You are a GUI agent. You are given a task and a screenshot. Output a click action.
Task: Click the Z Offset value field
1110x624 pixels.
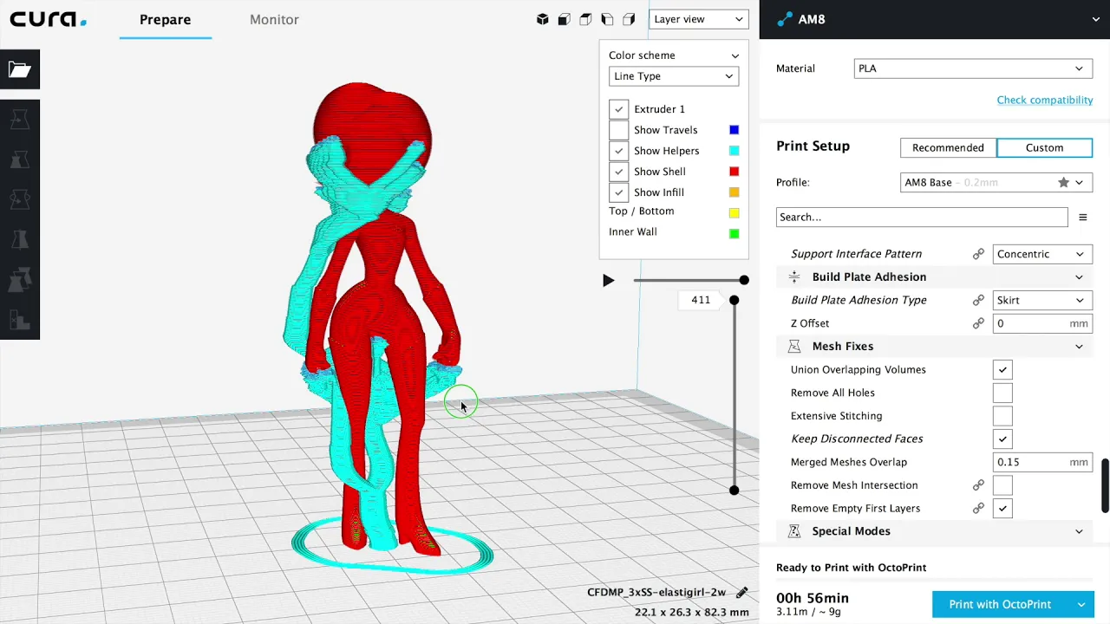point(1042,323)
